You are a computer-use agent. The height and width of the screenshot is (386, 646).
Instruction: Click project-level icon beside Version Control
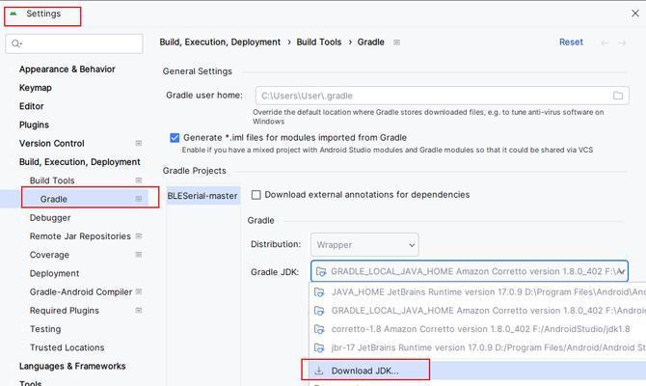pos(139,143)
